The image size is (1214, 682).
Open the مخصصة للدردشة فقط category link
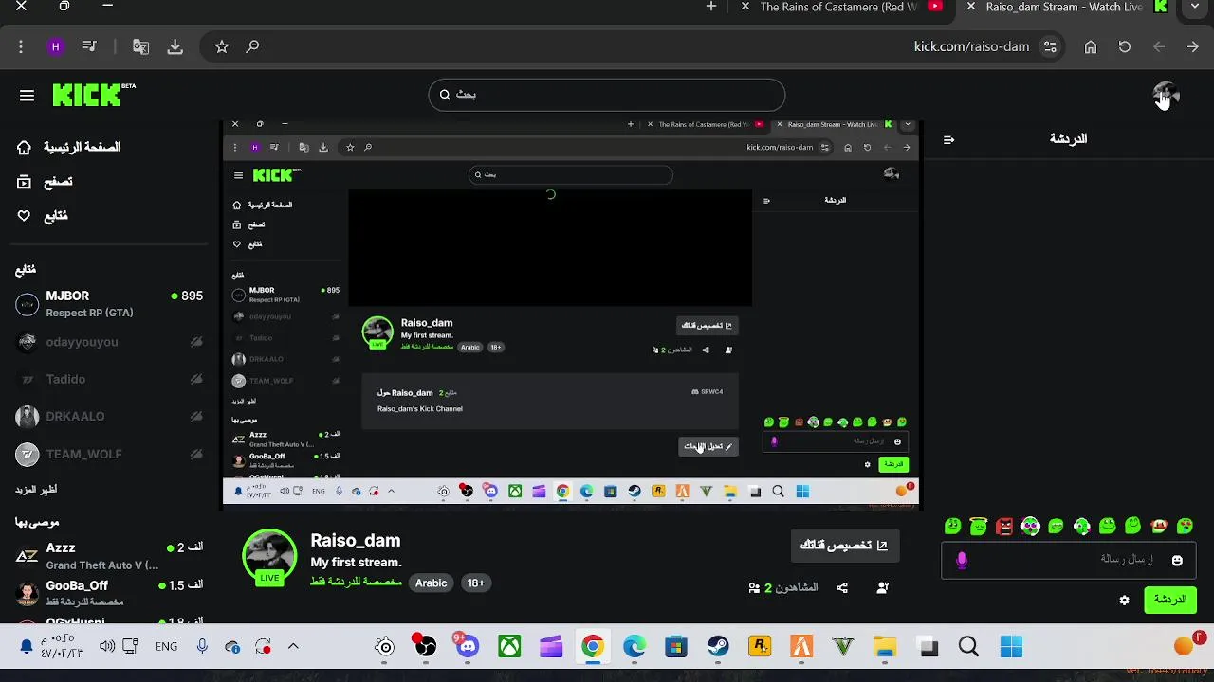[357, 582]
